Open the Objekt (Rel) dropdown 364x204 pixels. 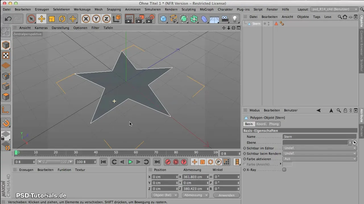165,195
